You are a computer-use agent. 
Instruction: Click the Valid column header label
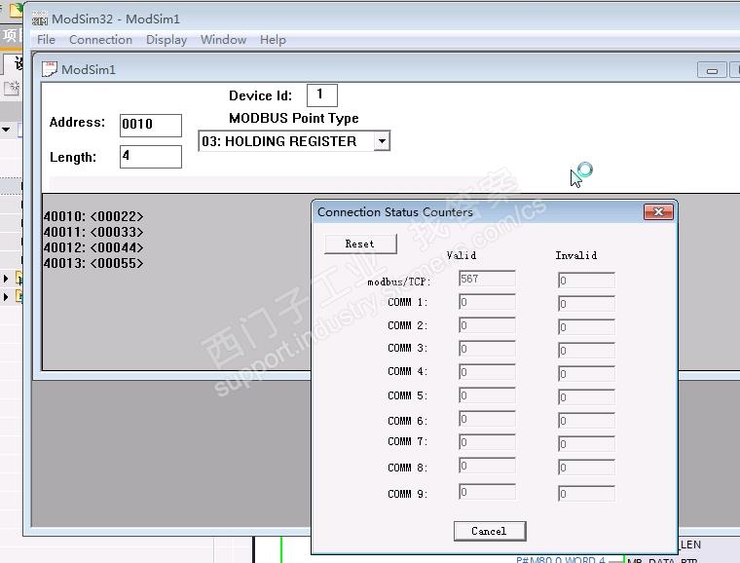(462, 255)
